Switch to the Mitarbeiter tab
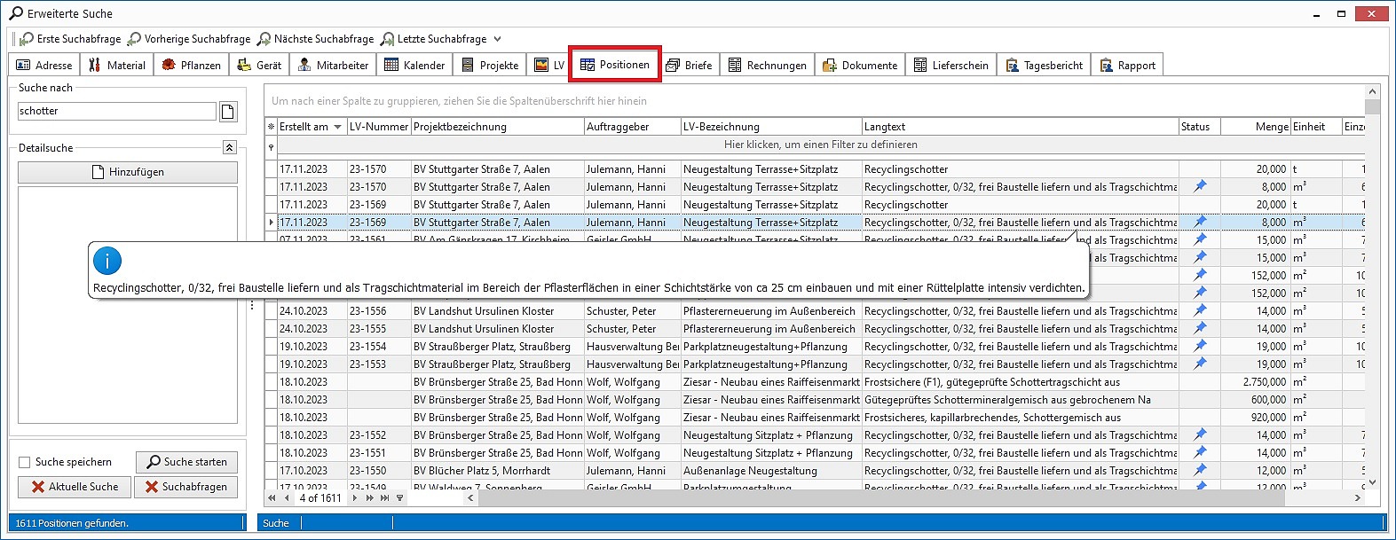Viewport: 1396px width, 540px height. click(x=333, y=65)
